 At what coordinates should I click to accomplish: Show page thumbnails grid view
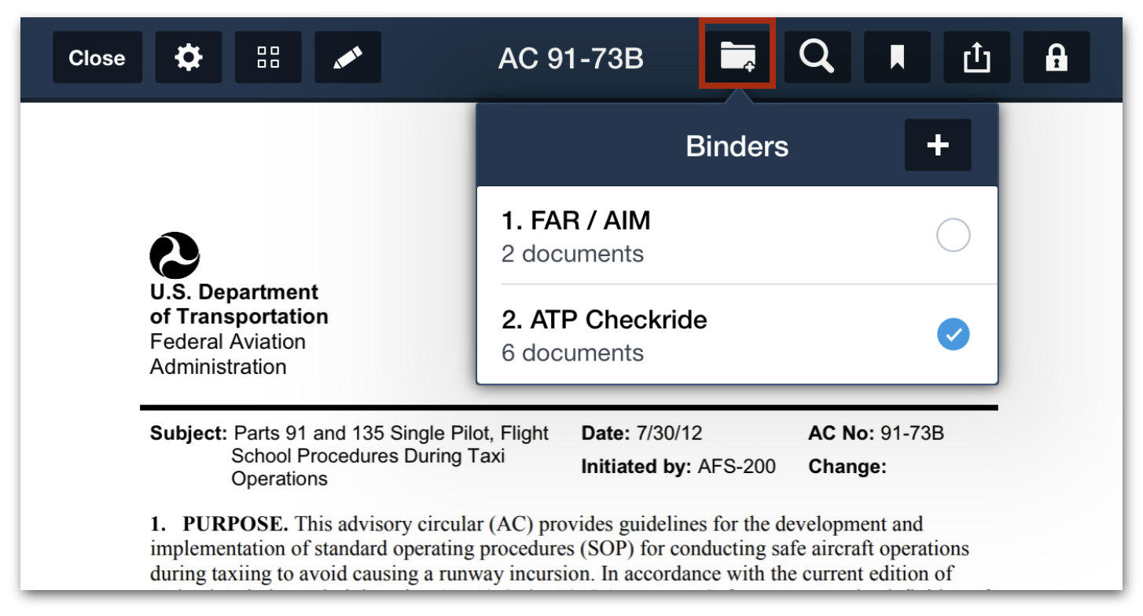(x=268, y=57)
